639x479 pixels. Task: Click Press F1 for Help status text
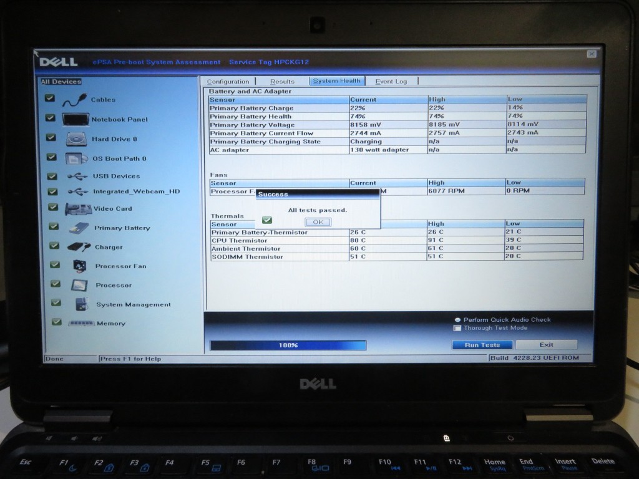click(130, 359)
